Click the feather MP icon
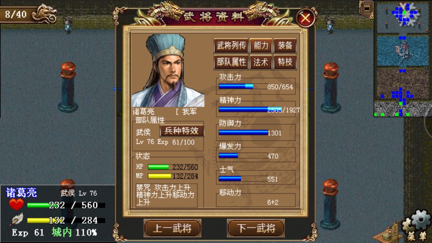This screenshot has height=243, width=432. (17, 219)
